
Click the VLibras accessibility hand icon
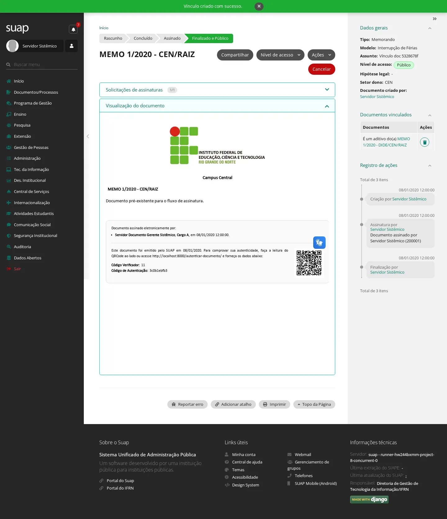319,243
